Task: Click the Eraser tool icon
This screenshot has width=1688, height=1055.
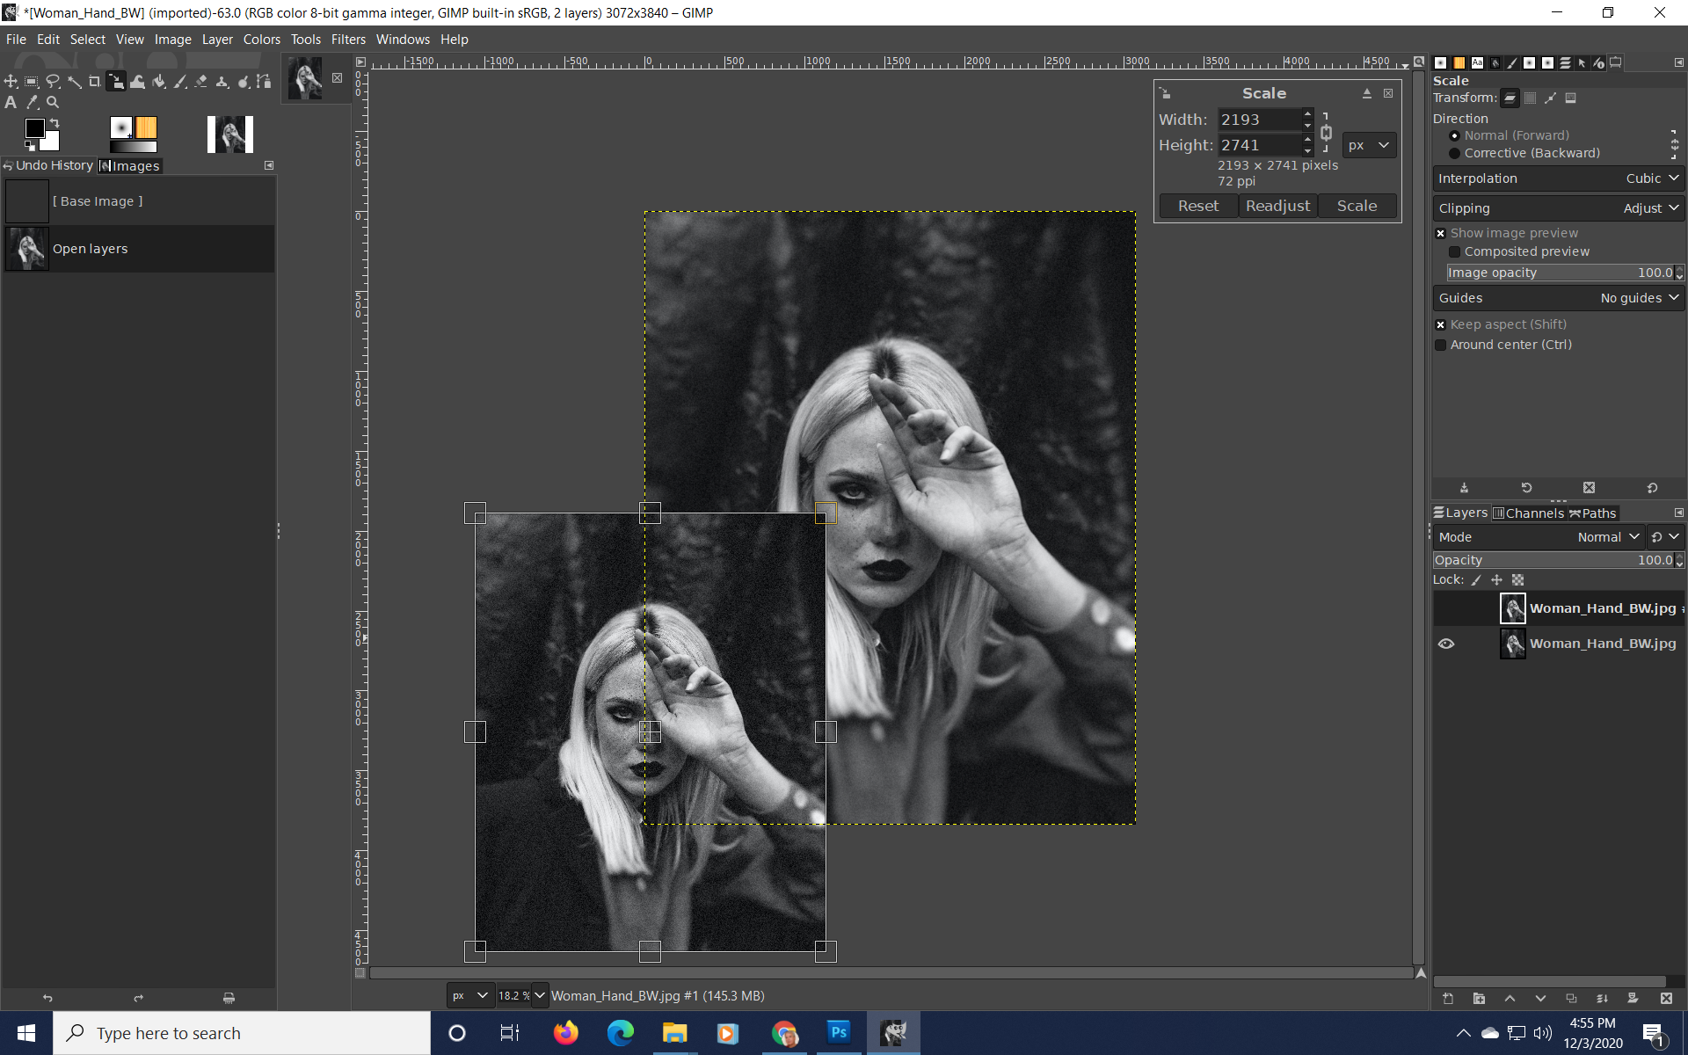Action: click(200, 79)
